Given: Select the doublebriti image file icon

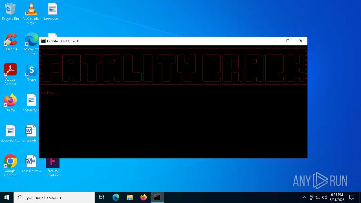Looking at the screenshot, I should [10, 134].
